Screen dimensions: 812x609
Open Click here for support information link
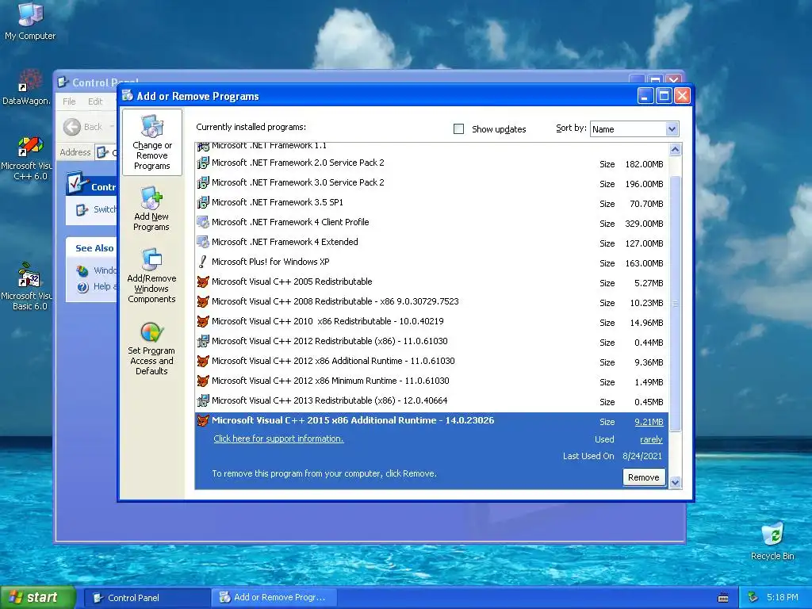click(x=278, y=439)
